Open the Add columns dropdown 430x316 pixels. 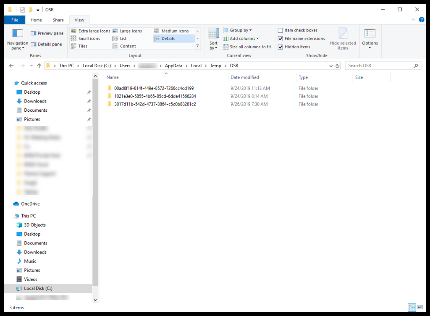[x=241, y=39]
